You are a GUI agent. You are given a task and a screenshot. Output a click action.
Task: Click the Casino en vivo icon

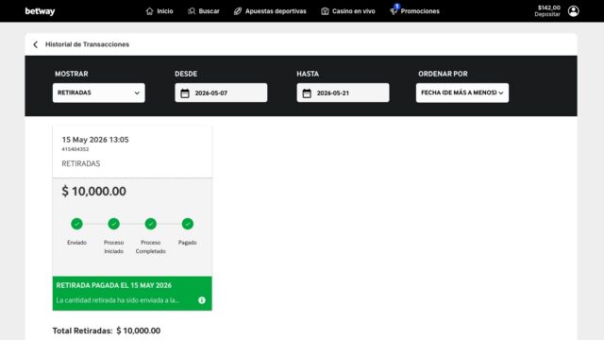[325, 11]
